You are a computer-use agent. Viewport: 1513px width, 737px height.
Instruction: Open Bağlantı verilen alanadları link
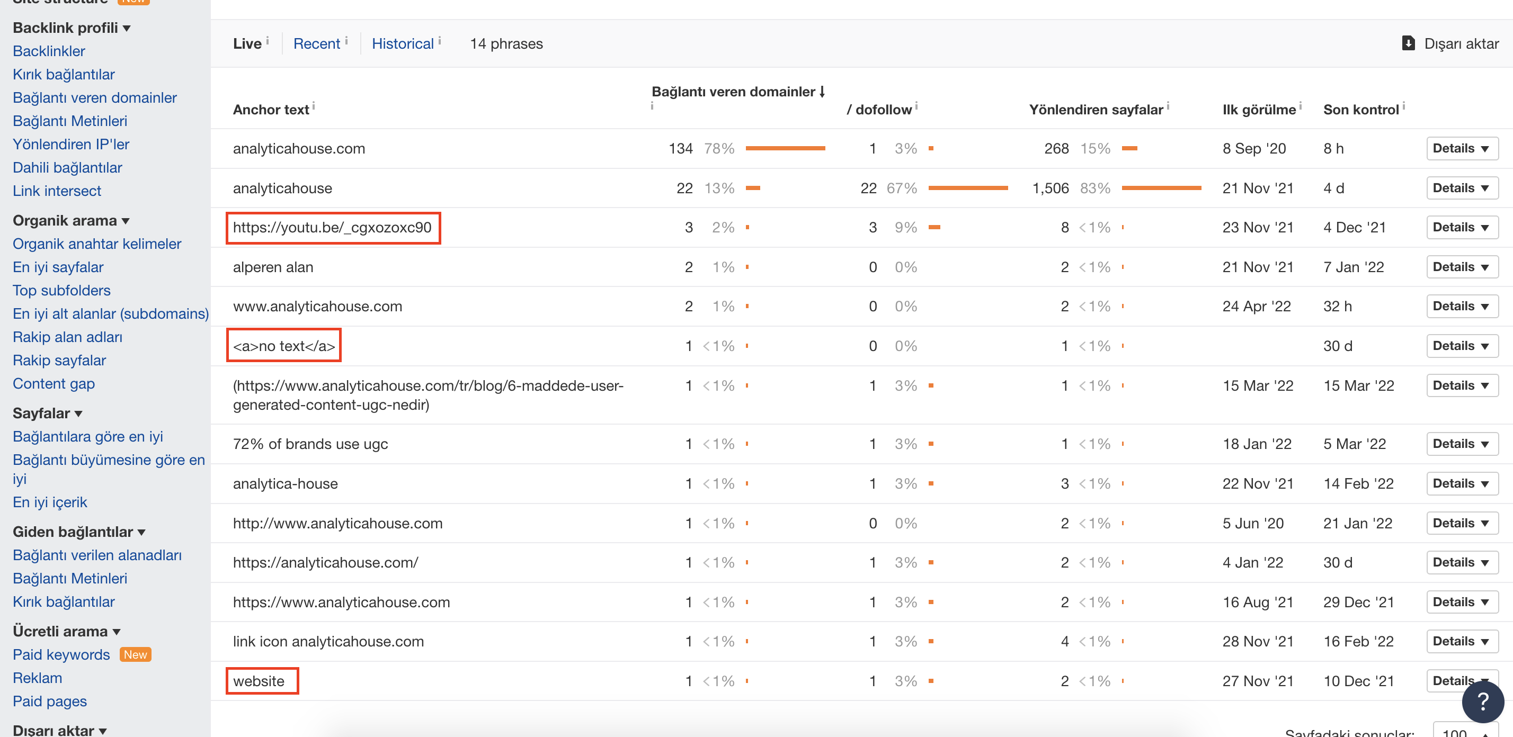(97, 555)
